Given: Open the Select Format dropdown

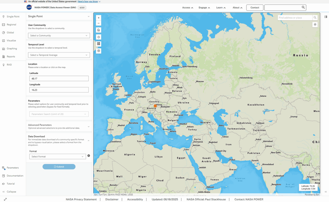Looking at the screenshot, I should [58, 156].
